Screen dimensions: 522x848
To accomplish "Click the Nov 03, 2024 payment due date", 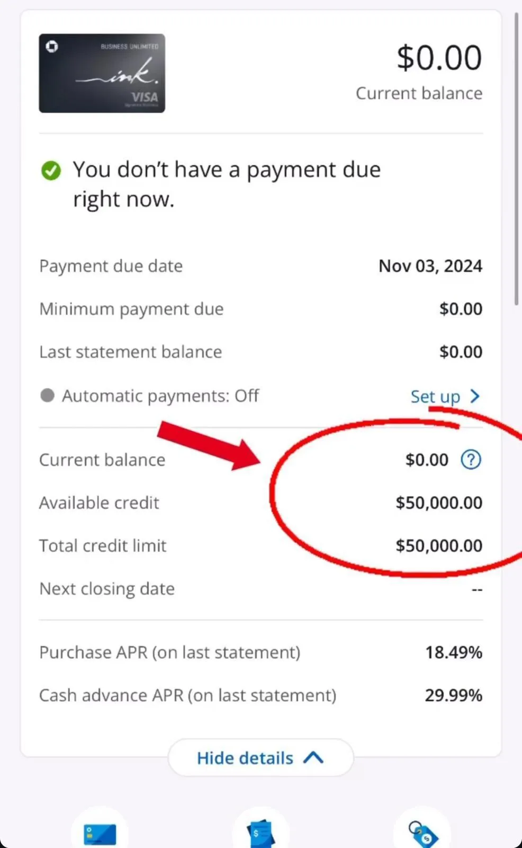I will point(430,266).
